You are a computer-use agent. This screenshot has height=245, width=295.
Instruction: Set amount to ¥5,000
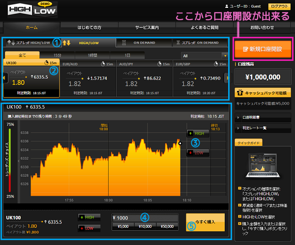click(123, 226)
